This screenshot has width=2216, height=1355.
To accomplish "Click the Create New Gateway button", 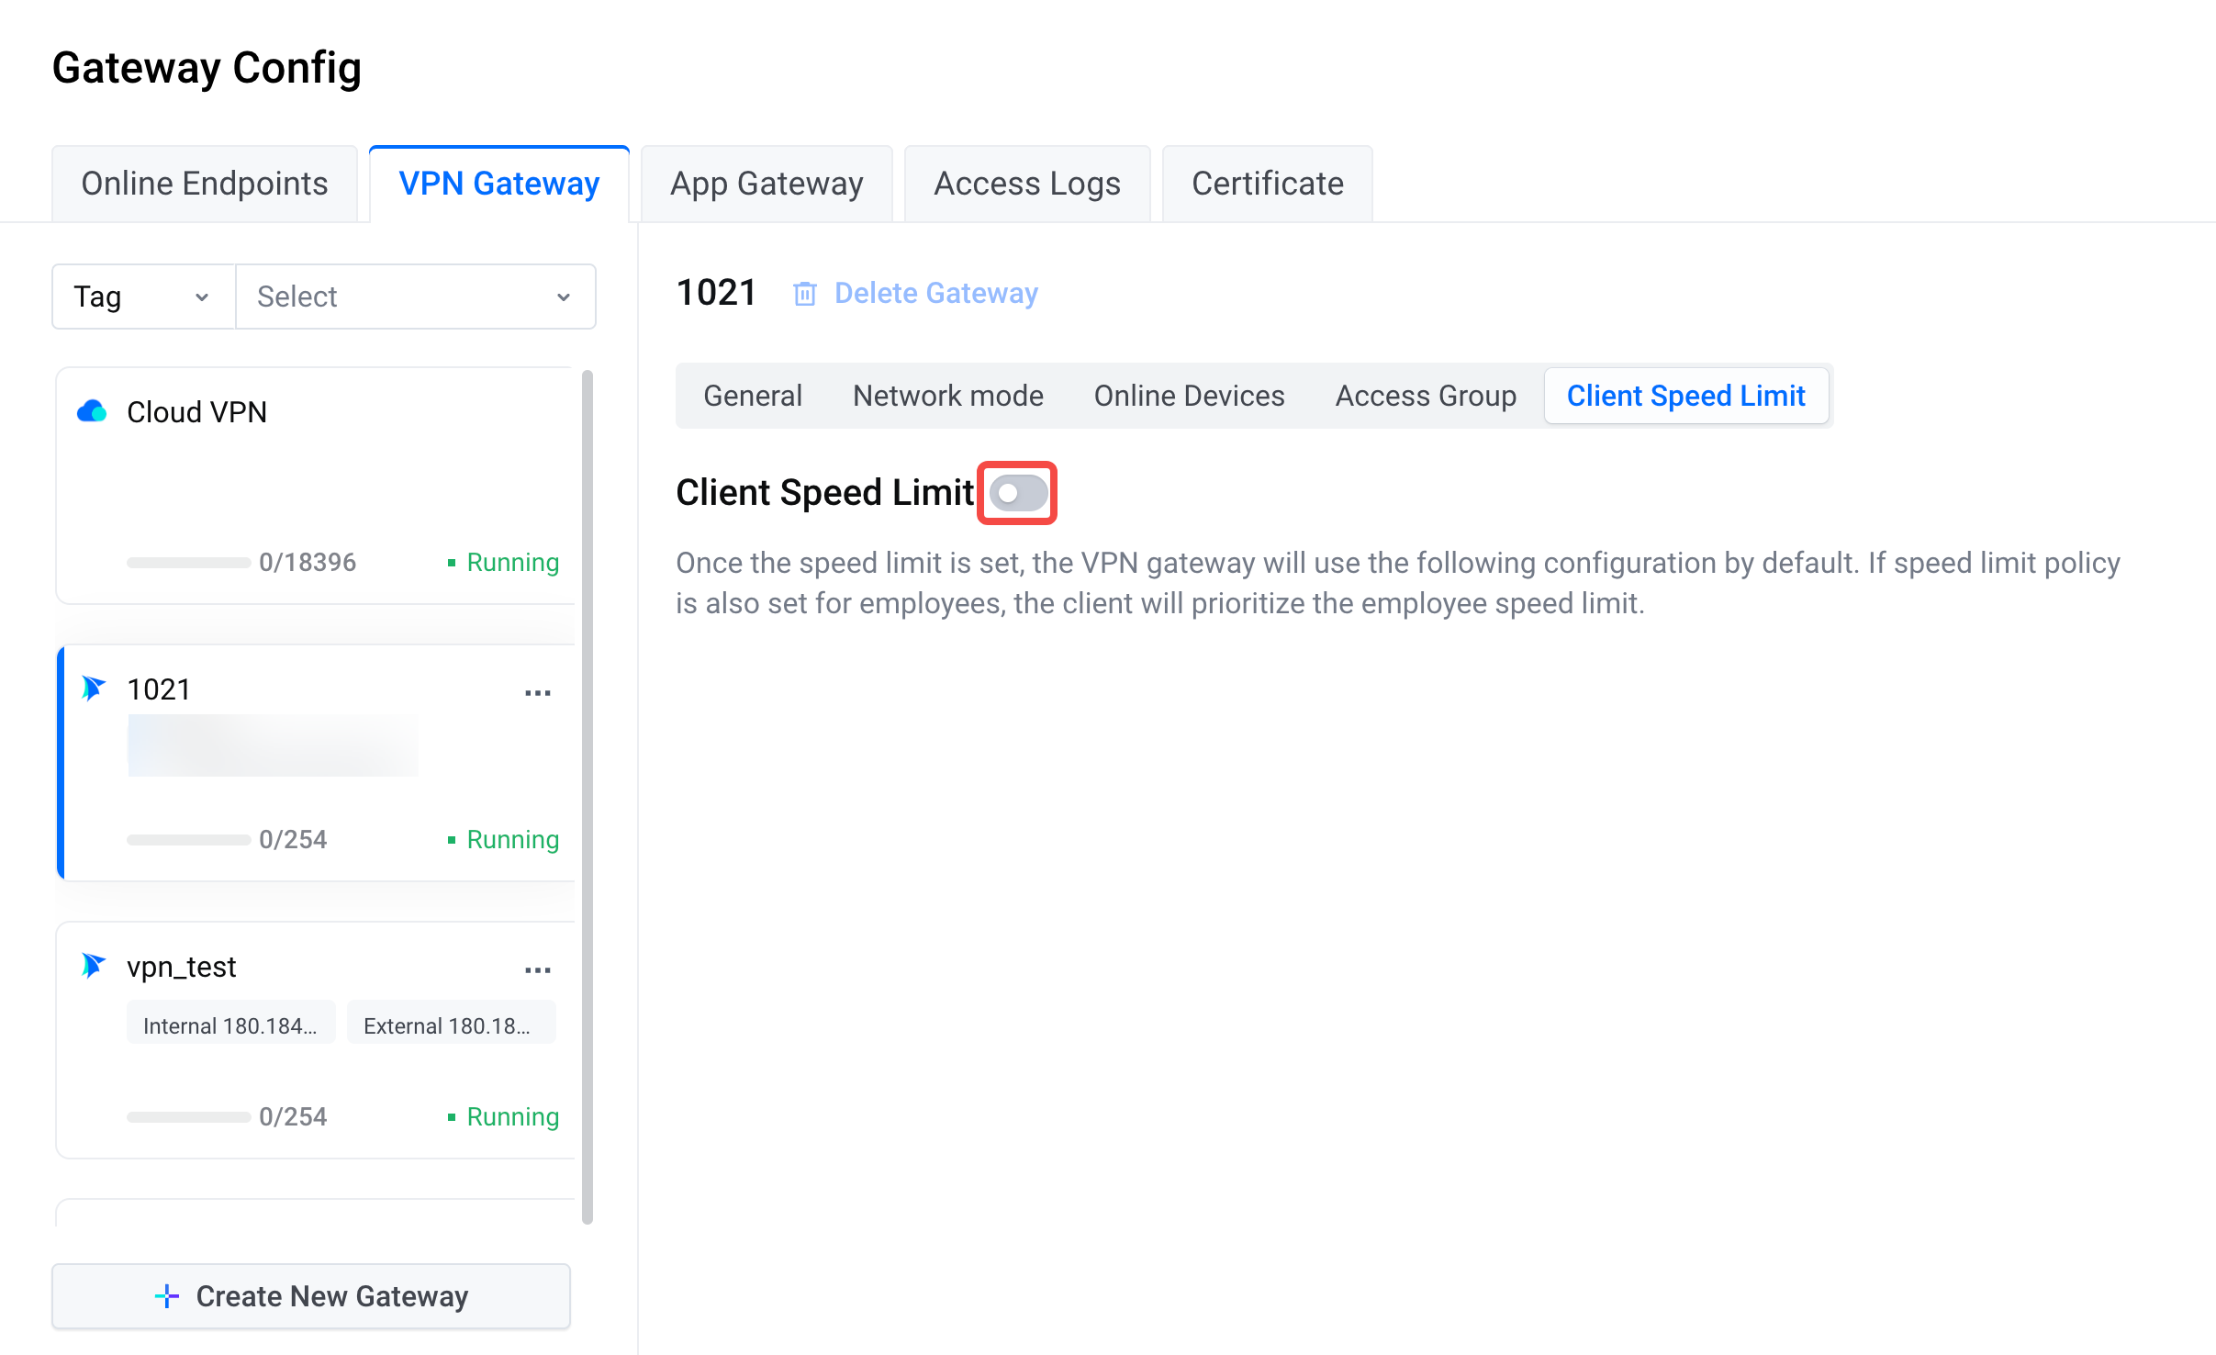I will (x=311, y=1296).
